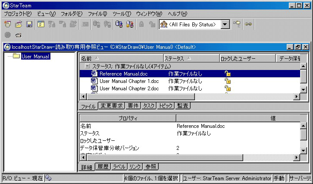Open the ヘルプ(H) menu
The width and height of the screenshot is (313, 184).
[178, 14]
